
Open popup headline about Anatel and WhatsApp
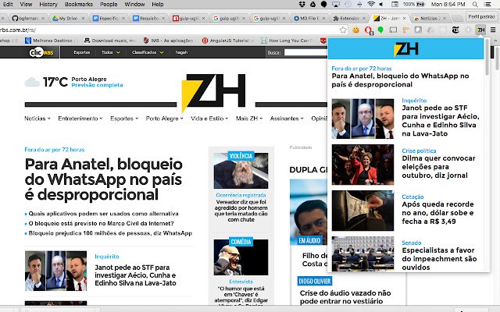pos(400,80)
